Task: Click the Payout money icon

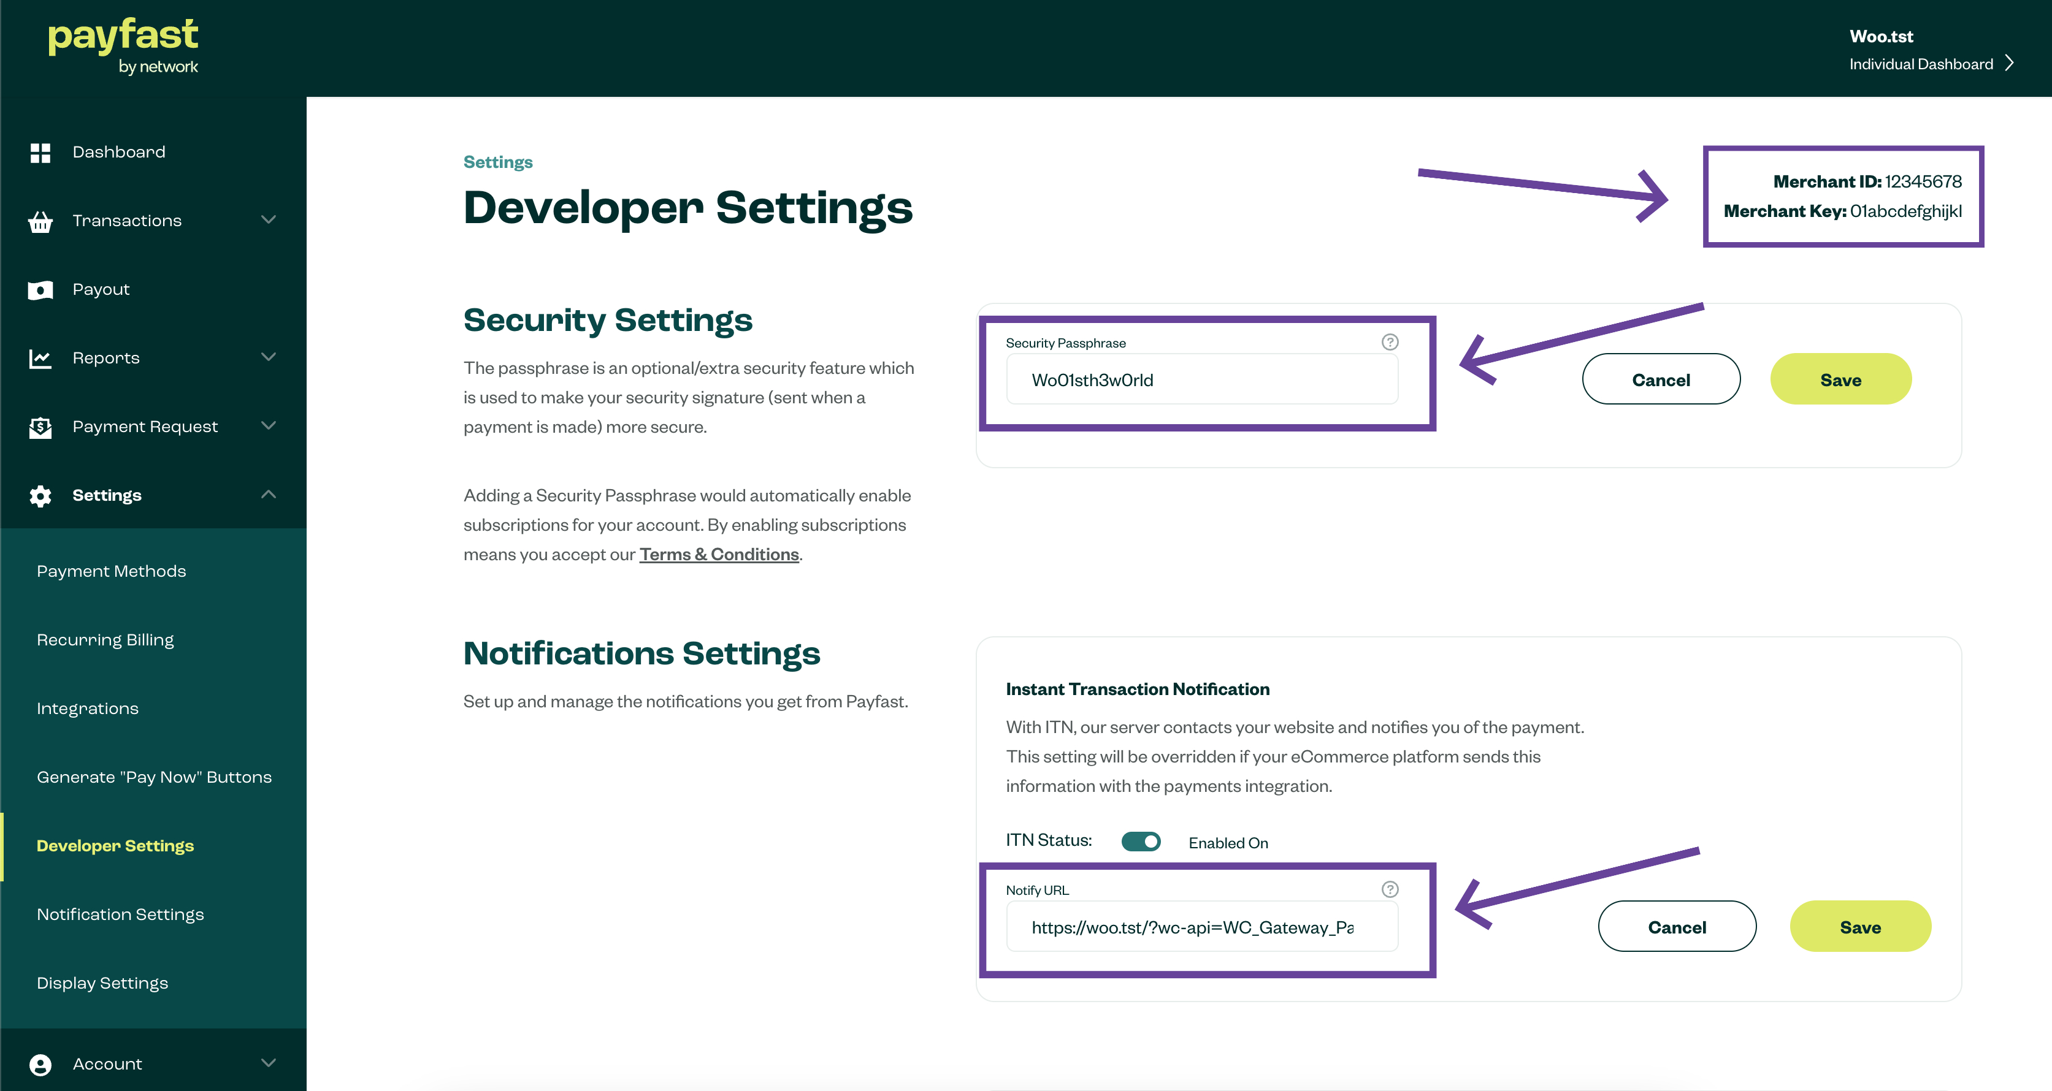Action: (x=40, y=290)
